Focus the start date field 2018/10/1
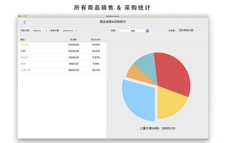226x143 pixels. 39,30
